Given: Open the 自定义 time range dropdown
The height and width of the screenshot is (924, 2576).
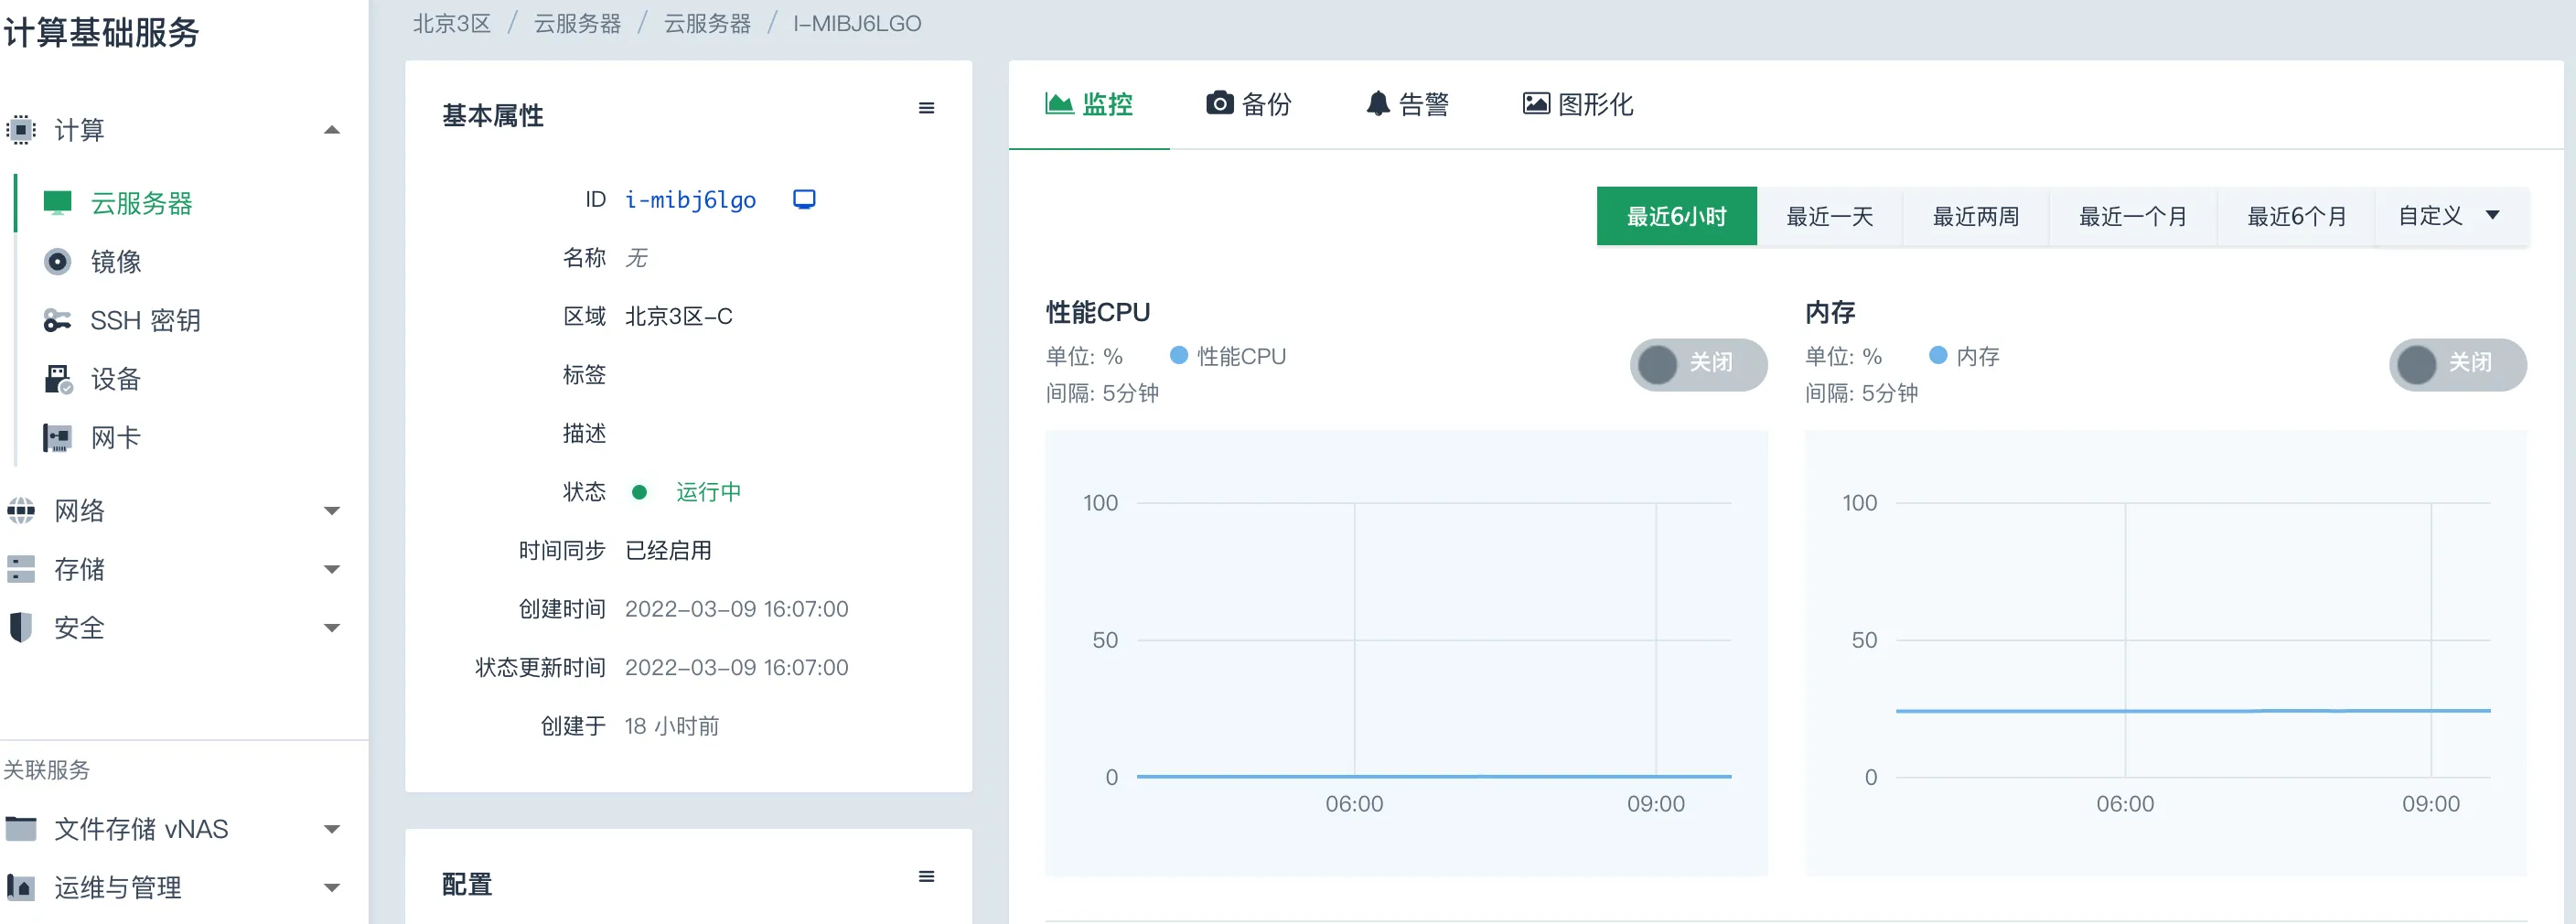Looking at the screenshot, I should [x=2451, y=216].
